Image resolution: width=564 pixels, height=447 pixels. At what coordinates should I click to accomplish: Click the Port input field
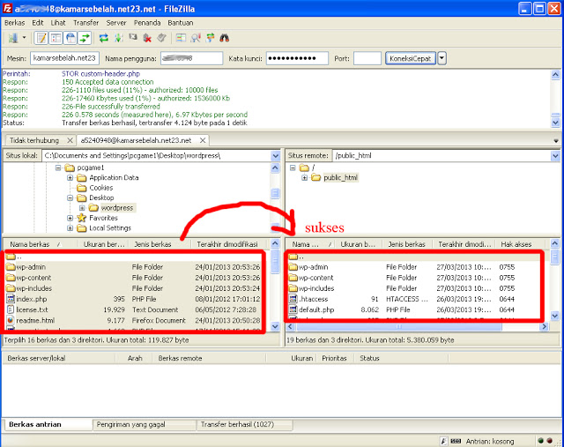coord(367,58)
